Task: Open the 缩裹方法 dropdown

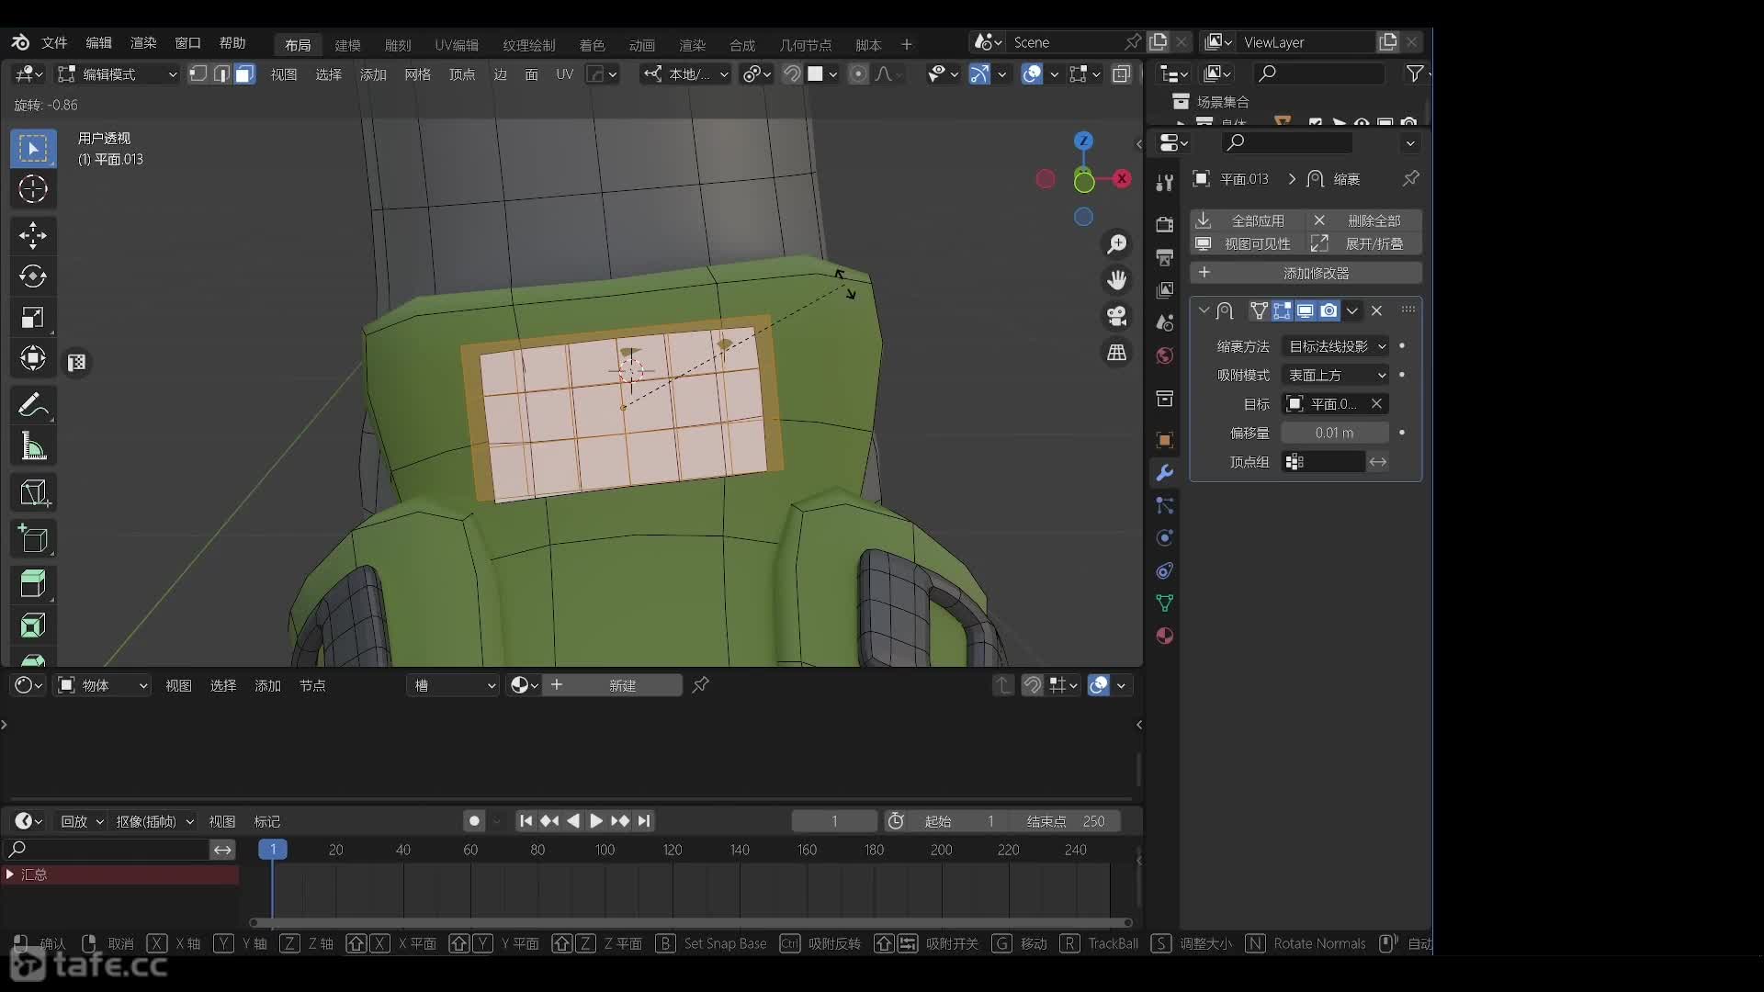Action: (1337, 346)
